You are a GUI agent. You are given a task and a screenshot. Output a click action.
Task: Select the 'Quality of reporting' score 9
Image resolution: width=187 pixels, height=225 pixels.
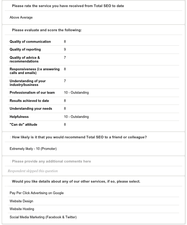tap(65, 49)
